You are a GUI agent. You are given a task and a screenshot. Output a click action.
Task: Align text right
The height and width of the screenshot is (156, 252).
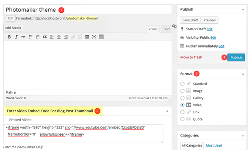coord(66,37)
